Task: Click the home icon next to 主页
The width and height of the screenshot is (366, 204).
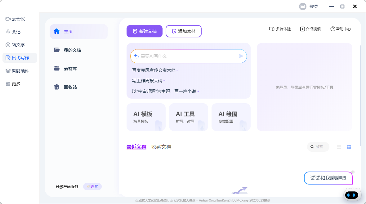Action: (57, 31)
